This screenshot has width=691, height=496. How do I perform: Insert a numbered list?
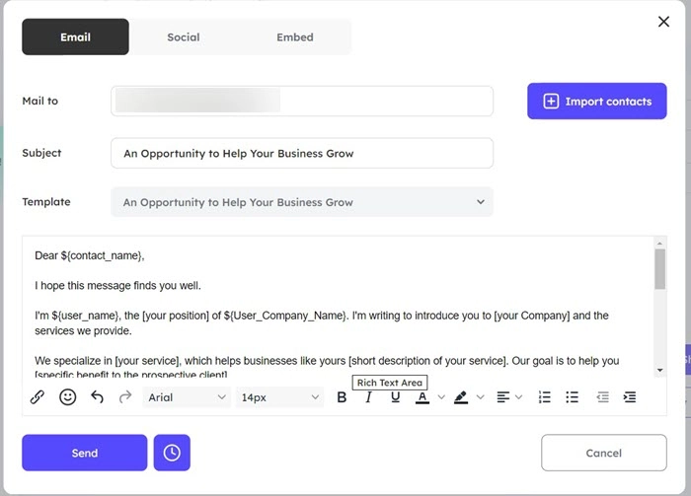(x=544, y=397)
